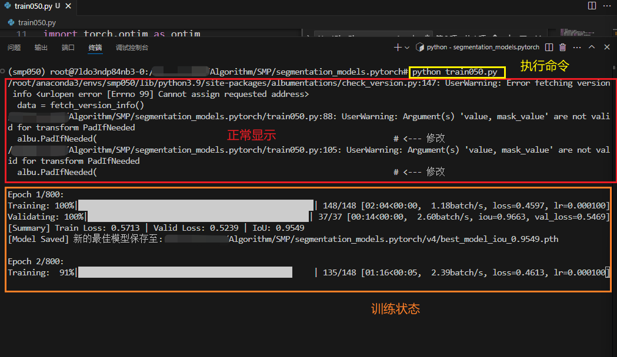
Task: Click the (smp050) prompt text
Action: [26, 72]
